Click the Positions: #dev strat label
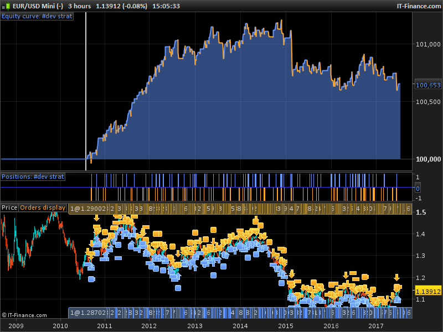The width and height of the screenshot is (443, 332). [x=33, y=177]
